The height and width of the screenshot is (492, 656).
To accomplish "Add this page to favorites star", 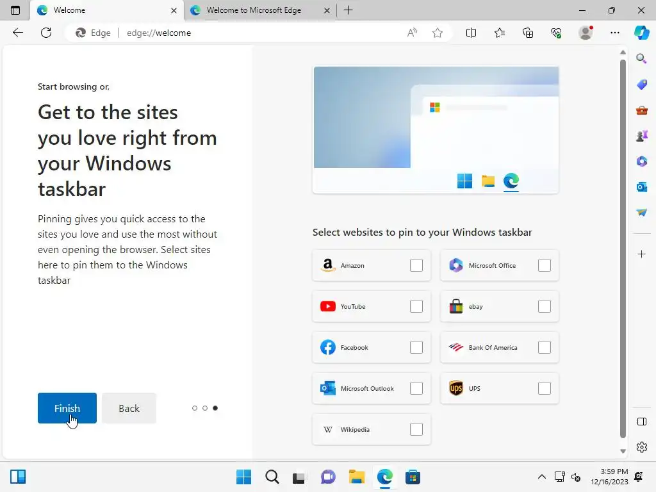I will coord(438,33).
